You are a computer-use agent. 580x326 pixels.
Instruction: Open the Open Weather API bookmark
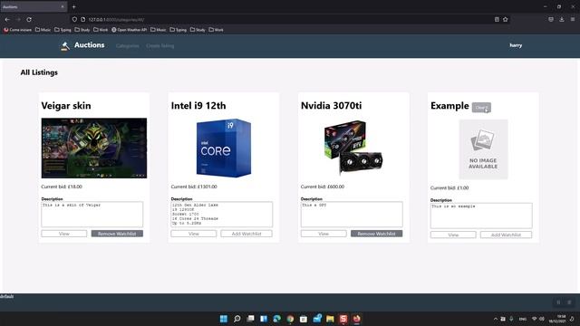tap(129, 30)
